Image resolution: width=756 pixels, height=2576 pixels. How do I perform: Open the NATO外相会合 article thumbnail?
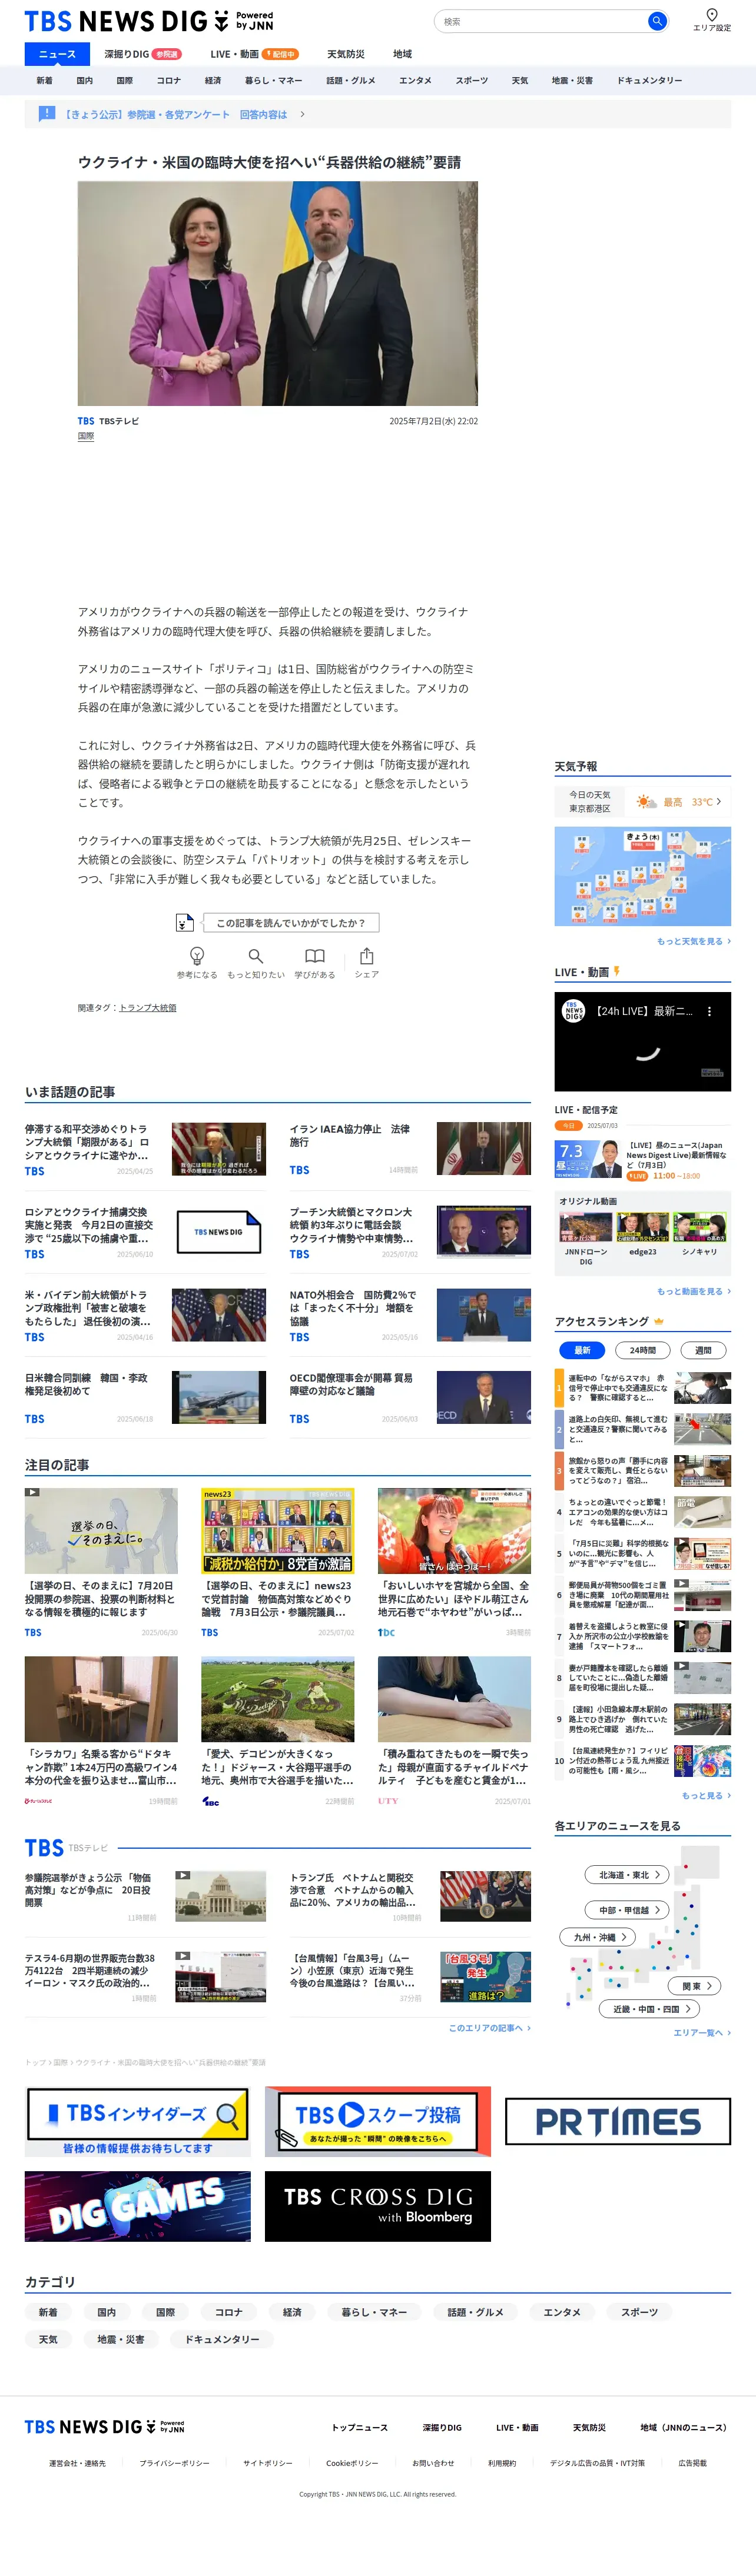484,1314
